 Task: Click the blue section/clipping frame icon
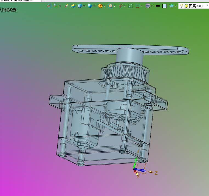tap(137, 6)
